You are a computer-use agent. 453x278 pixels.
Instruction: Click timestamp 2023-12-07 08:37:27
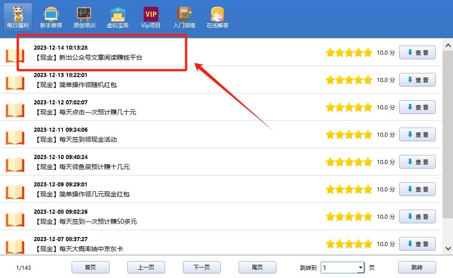tap(61, 239)
